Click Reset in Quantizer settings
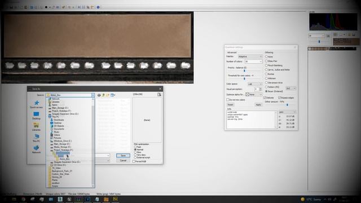The image size is (361, 203). click(x=230, y=105)
